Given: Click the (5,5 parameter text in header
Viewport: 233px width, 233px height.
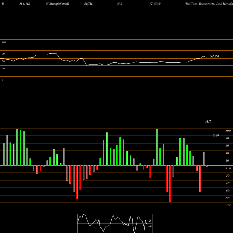Looking at the screenshot, I should coord(120,4).
